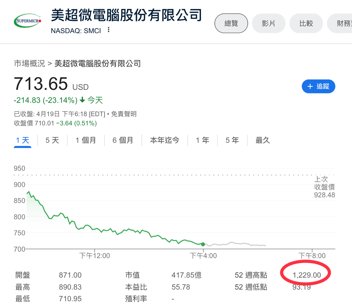Click the 下午8:00 axis label
This screenshot has height=308, width=352.
click(x=312, y=256)
